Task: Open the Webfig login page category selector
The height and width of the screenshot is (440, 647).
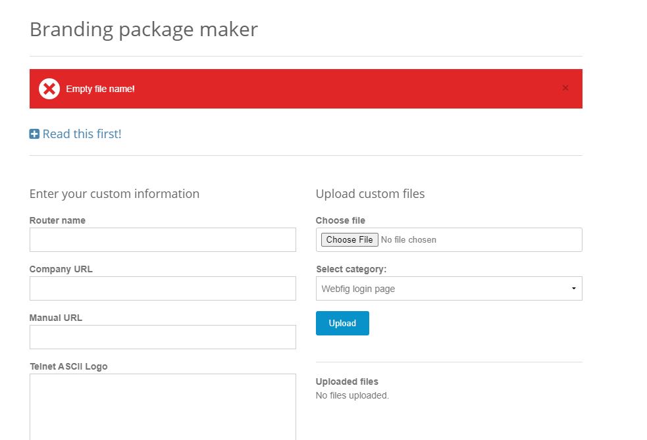Action: tap(449, 288)
